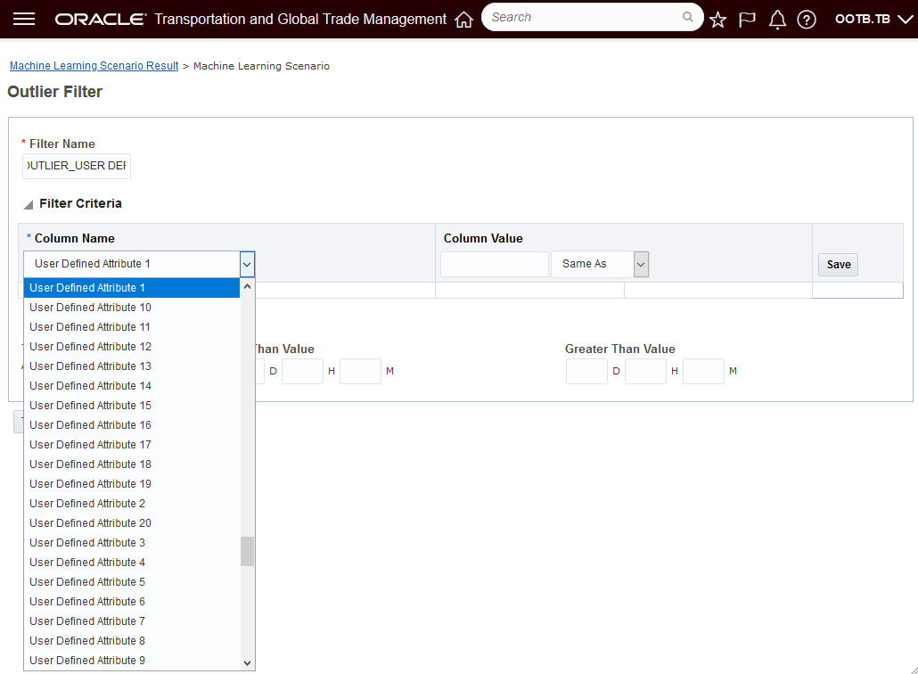The image size is (918, 674).
Task: Click the Column Value text field
Action: coord(494,264)
